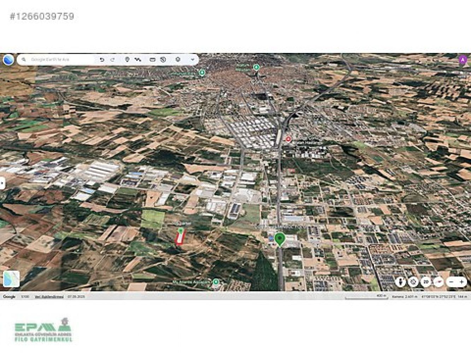Image resolution: width=471 pixels, height=353 pixels.
Task: Open the purple account avatar
Action: tap(463, 60)
